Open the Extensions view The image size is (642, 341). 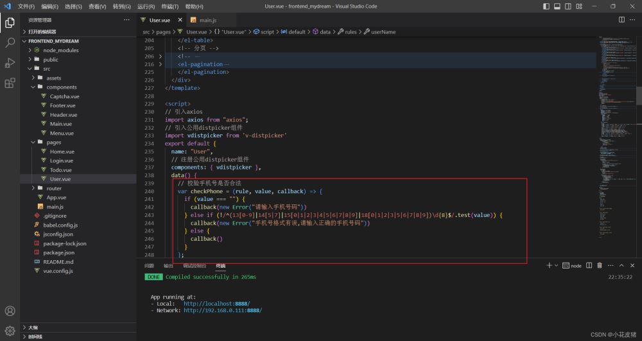[x=10, y=83]
